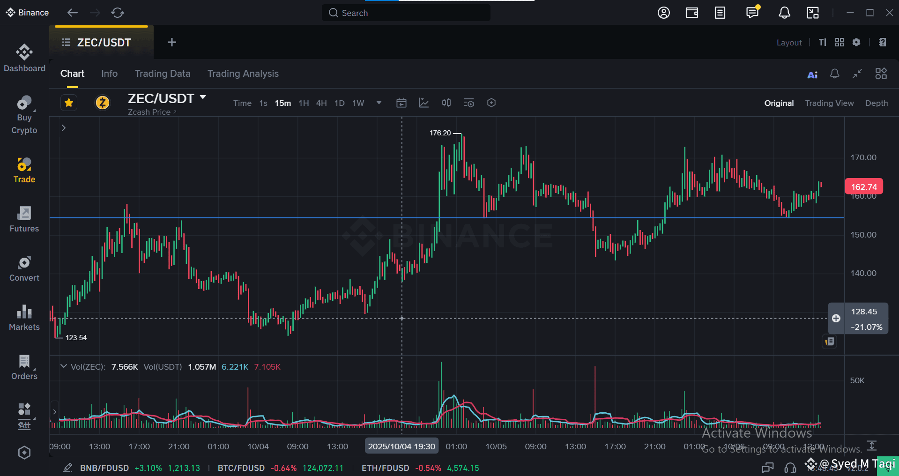Open the chart display settings list icon
899x476 pixels.
pos(469,103)
